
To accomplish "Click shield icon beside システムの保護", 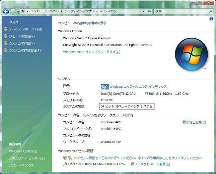I will click(5, 43).
